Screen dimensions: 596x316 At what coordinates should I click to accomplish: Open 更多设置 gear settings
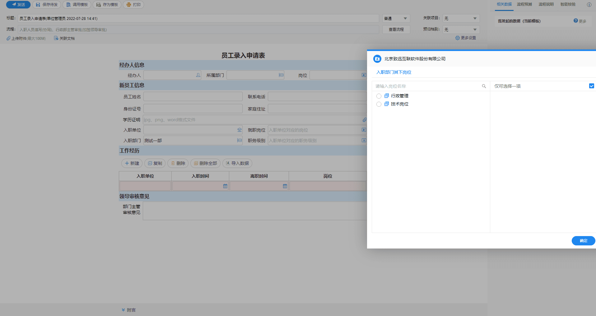[x=466, y=38]
